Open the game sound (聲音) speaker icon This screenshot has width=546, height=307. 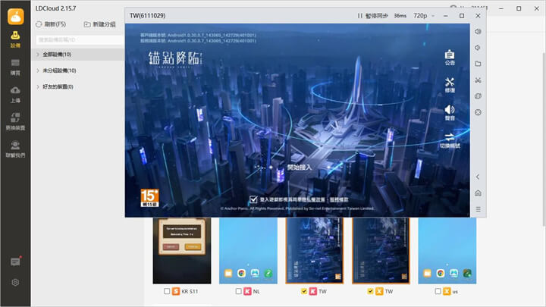click(450, 112)
